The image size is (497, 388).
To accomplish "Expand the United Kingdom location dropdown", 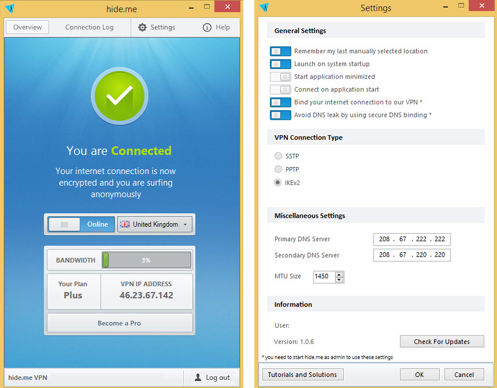I will [155, 224].
